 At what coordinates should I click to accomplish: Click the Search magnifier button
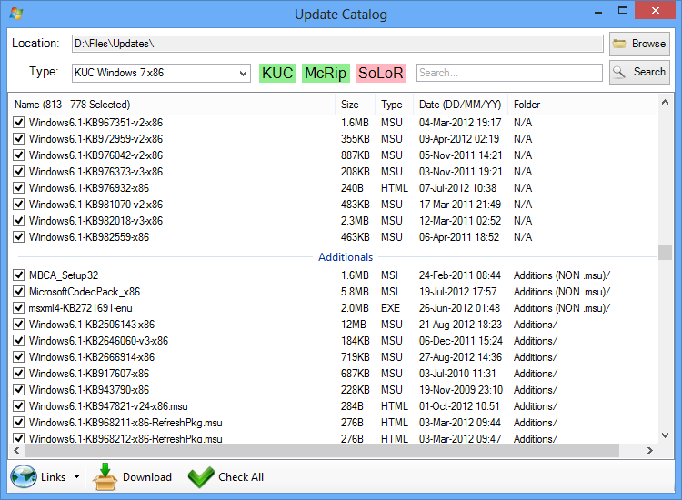point(639,72)
